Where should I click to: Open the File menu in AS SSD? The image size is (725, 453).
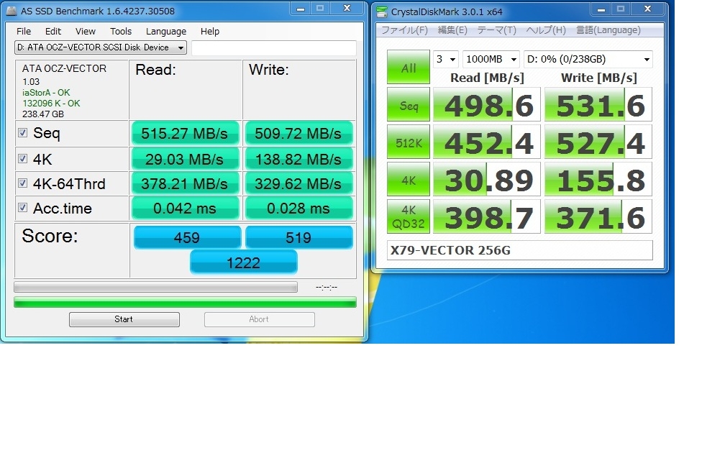click(24, 32)
